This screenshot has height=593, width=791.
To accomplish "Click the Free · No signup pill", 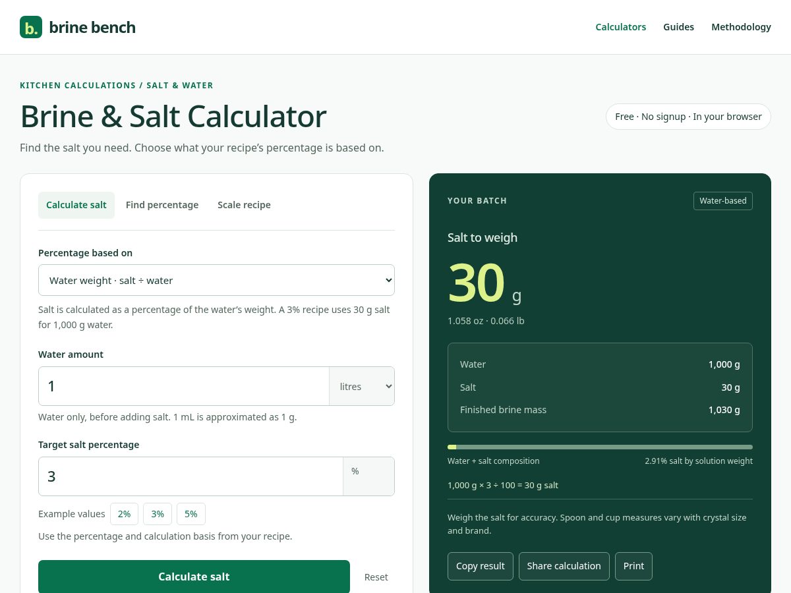I will [x=688, y=117].
